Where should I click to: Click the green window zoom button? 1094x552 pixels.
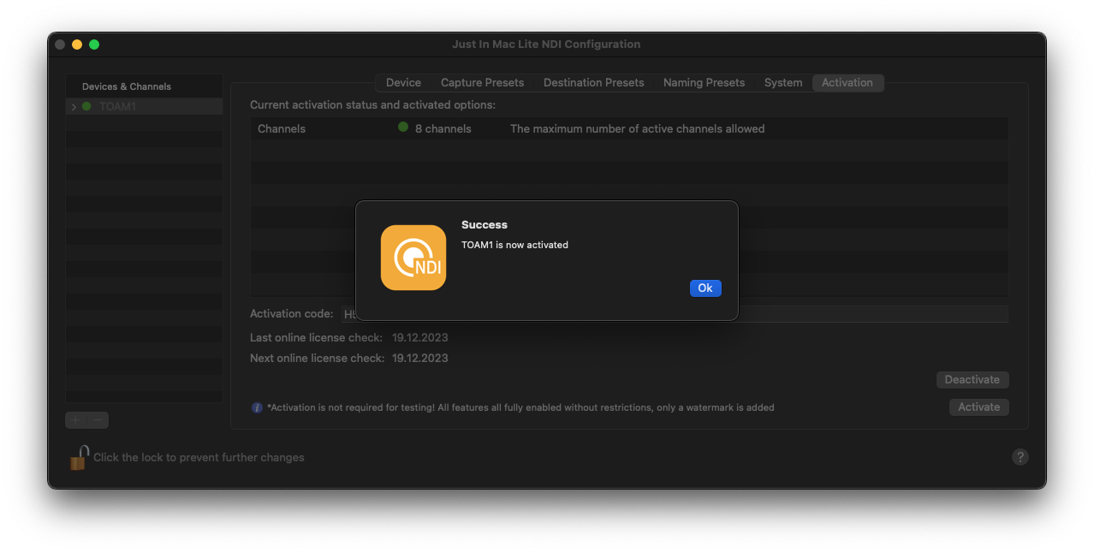point(94,45)
